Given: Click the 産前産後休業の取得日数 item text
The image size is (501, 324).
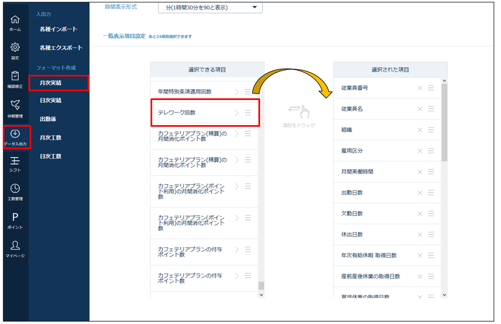Looking at the screenshot, I should click(370, 276).
